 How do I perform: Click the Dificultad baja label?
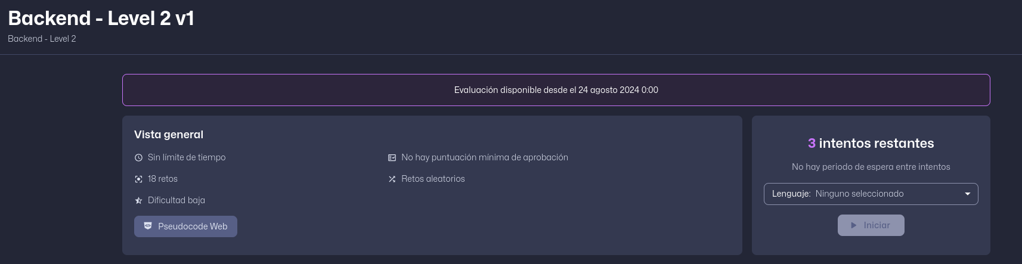176,200
